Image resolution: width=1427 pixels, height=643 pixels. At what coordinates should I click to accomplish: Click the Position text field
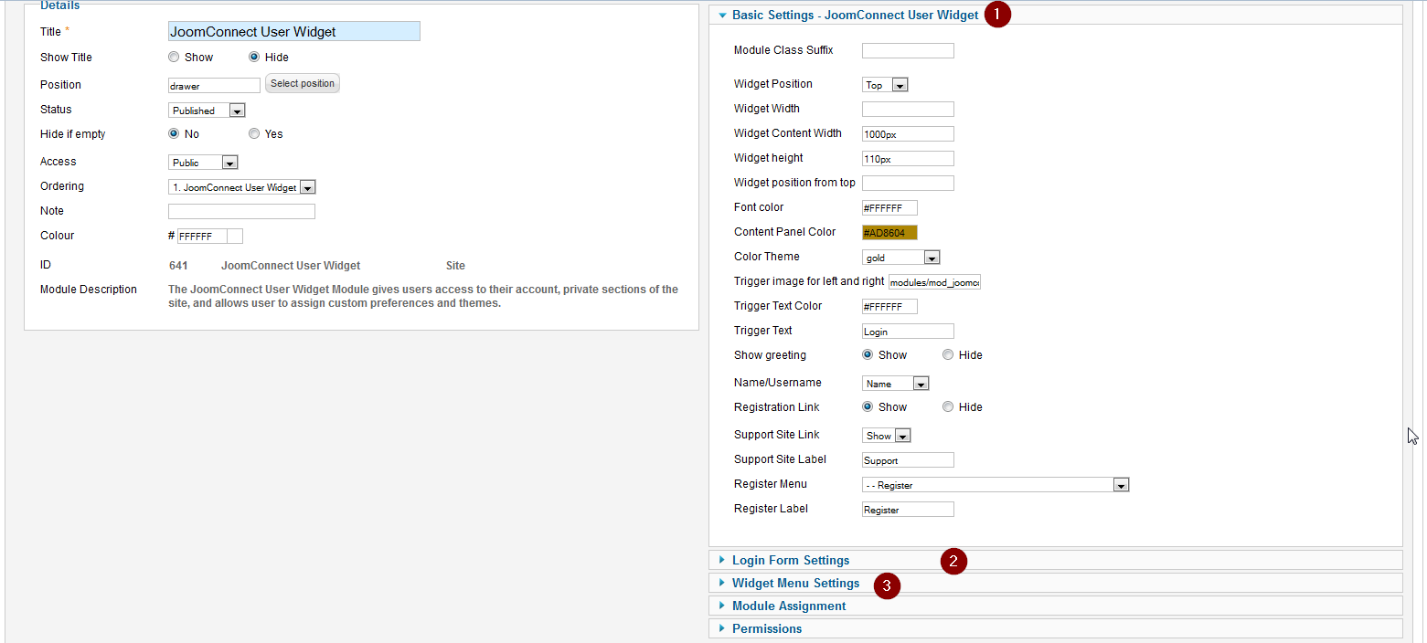214,86
